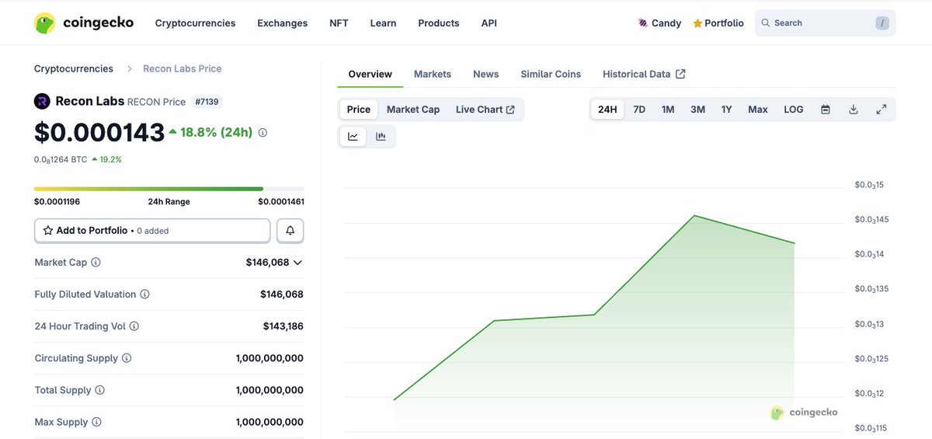Select the 3M time range
The width and height of the screenshot is (932, 439).
(x=697, y=110)
